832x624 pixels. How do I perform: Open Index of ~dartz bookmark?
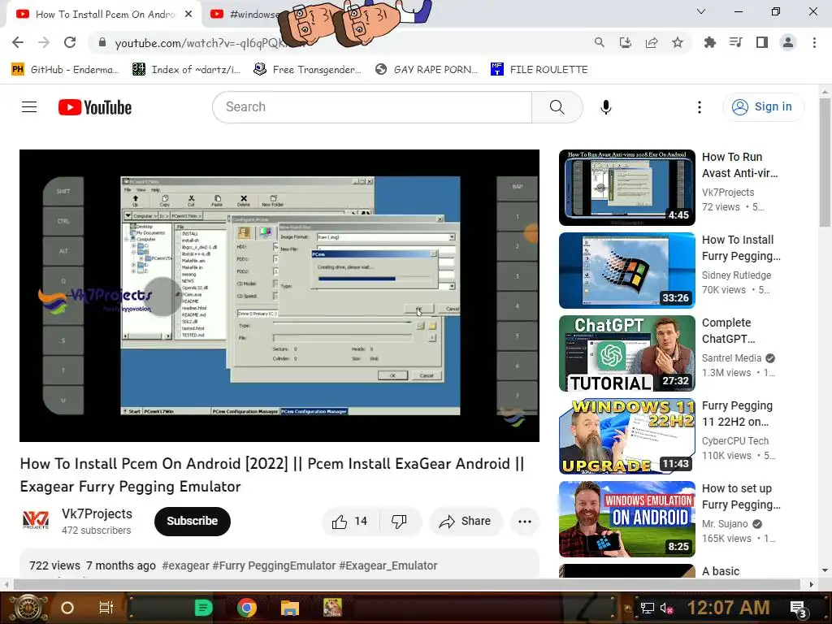[x=187, y=70]
